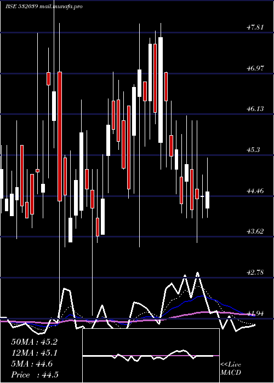
Task: Click the 41.94 price axis label
Action: [255, 313]
